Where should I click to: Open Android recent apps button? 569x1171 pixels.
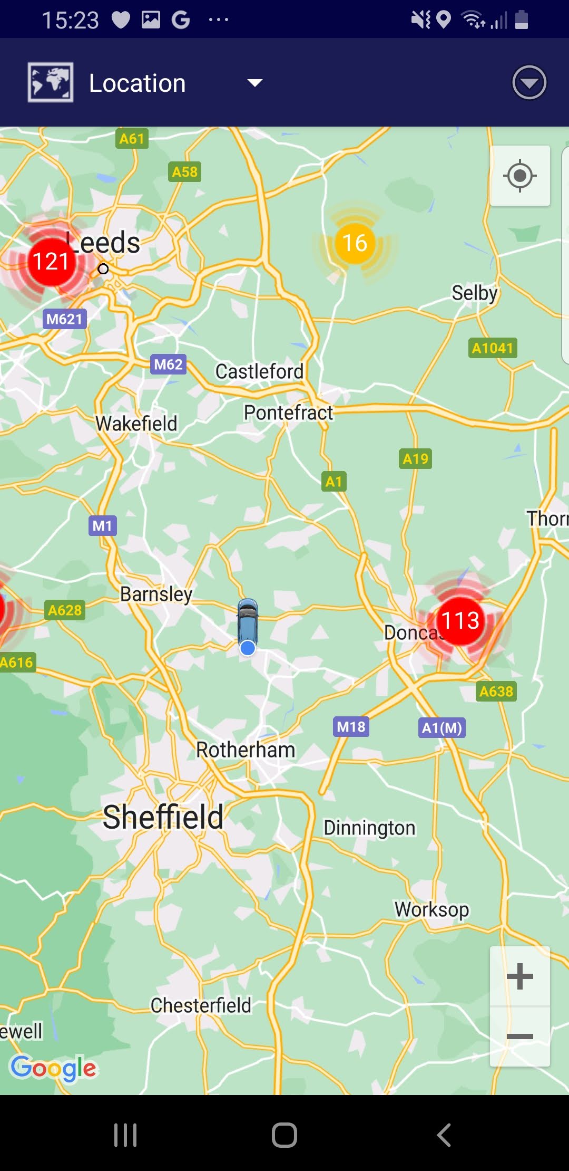pyautogui.click(x=125, y=1135)
